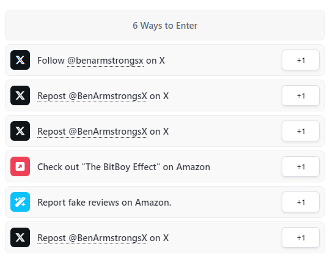This screenshot has width=330, height=257.
Task: Click the X icon of the last Repost entry
Action: (x=20, y=237)
